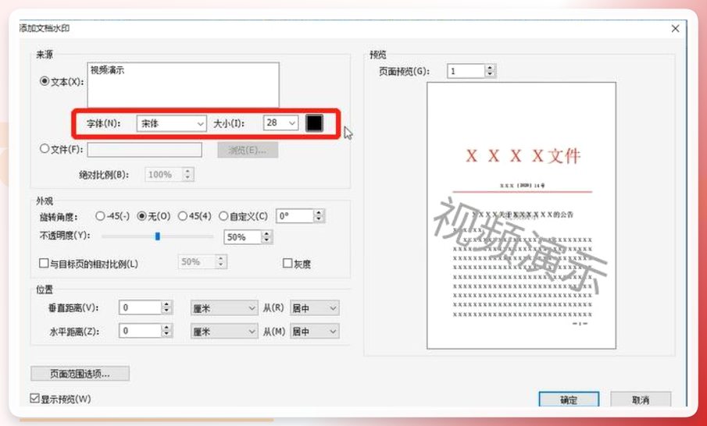Click the watermark preview page thumbnail
This screenshot has width=707, height=426.
[x=521, y=215]
